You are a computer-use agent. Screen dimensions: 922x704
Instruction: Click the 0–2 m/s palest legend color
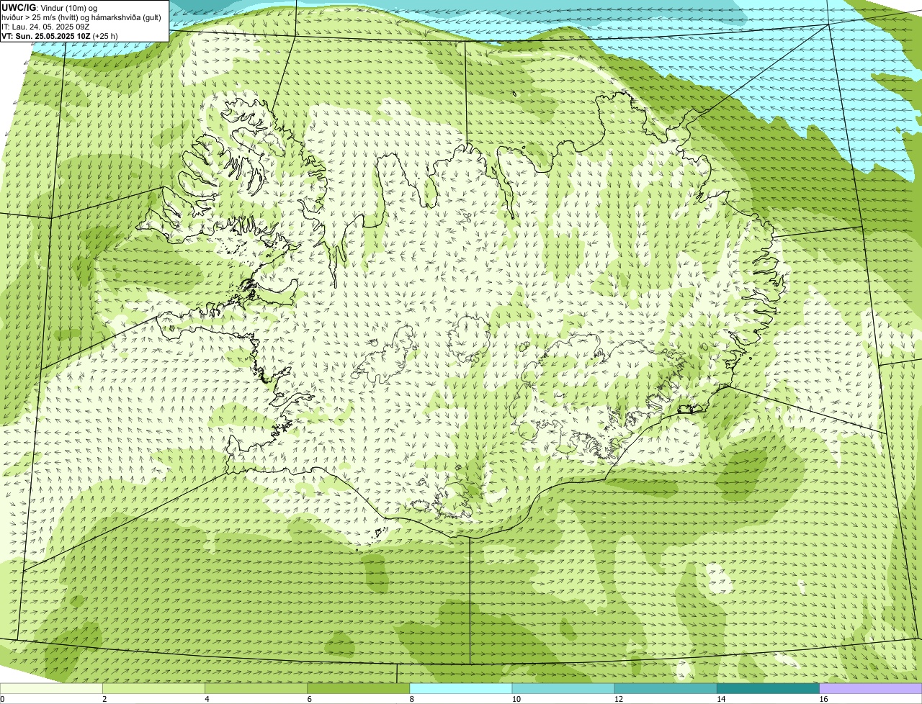(x=51, y=689)
